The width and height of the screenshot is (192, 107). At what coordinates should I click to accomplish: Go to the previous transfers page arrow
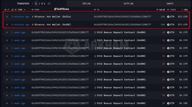tap(33, 4)
